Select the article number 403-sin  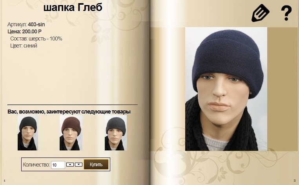coord(36,24)
